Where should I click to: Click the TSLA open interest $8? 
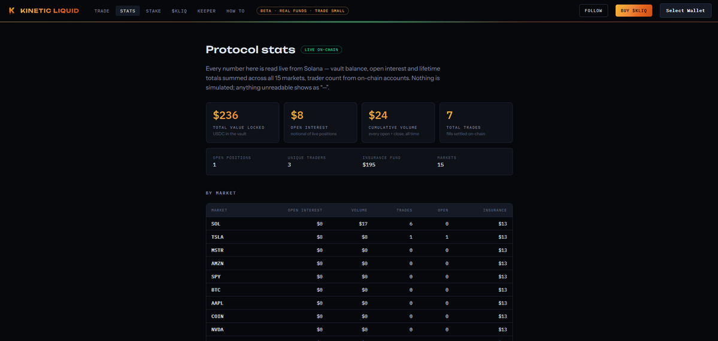pyautogui.click(x=320, y=237)
